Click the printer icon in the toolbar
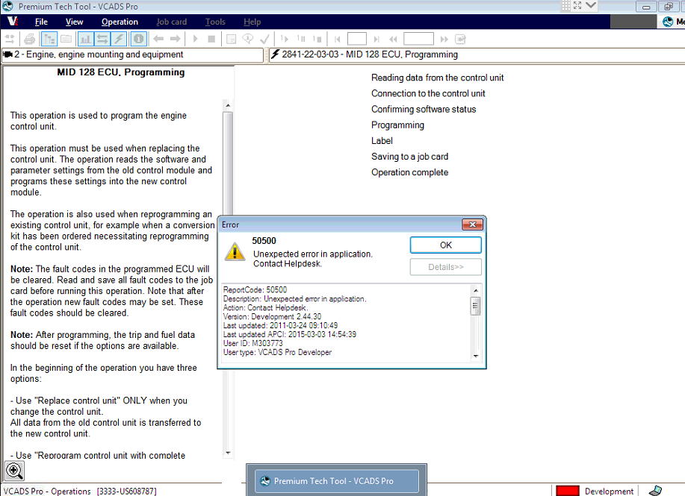 (29, 40)
